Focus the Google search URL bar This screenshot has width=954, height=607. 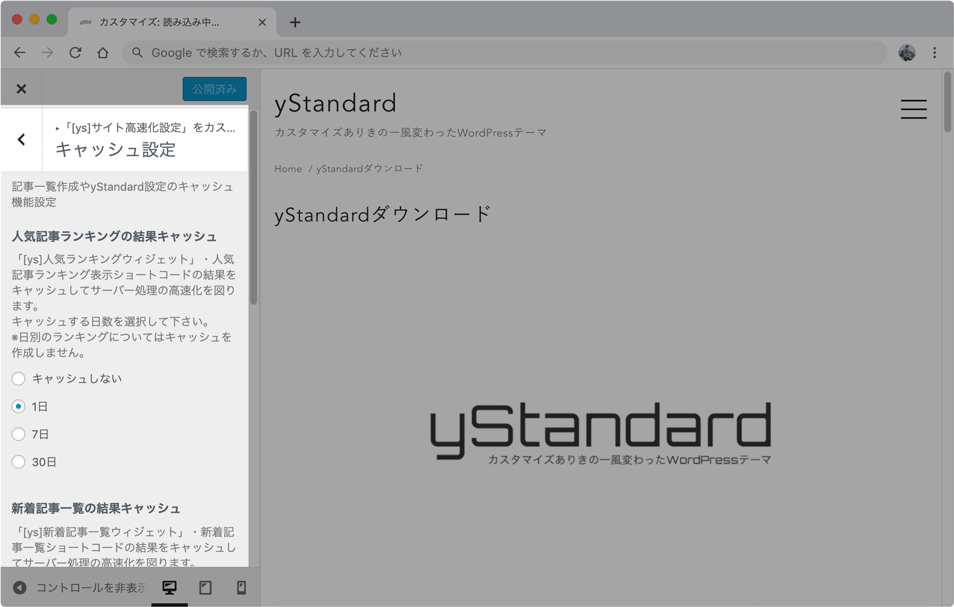pyautogui.click(x=504, y=52)
